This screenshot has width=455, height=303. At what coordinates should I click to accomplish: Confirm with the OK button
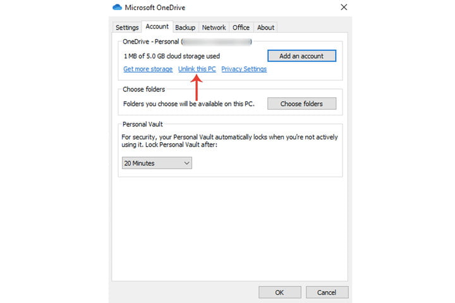(x=279, y=292)
